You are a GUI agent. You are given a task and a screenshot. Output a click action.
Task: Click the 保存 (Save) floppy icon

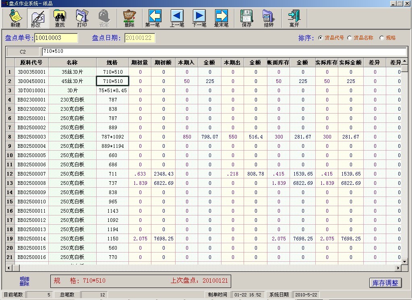246,19
